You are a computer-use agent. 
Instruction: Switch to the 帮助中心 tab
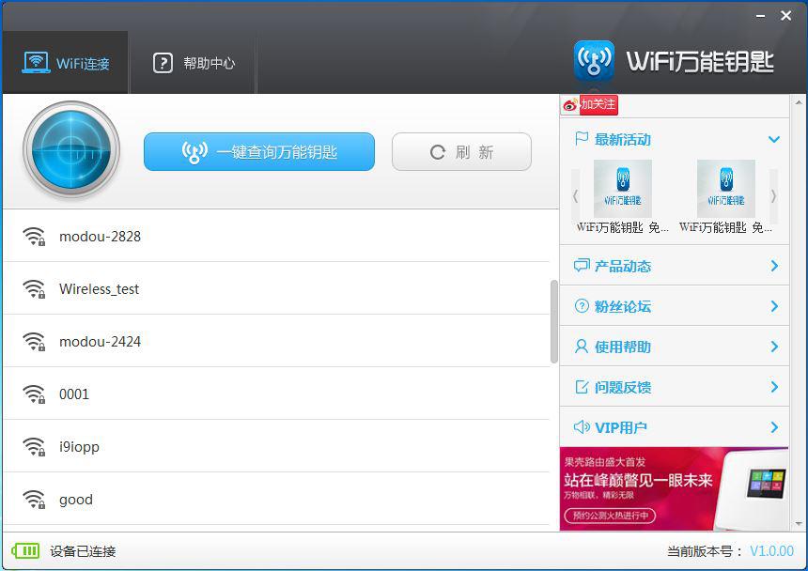[x=194, y=63]
